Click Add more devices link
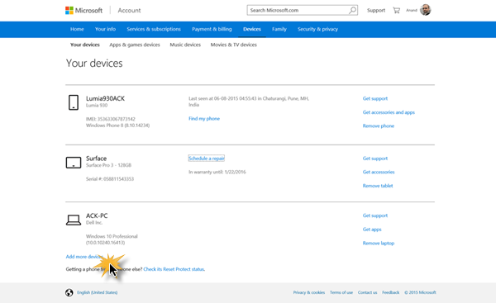 click(x=84, y=257)
